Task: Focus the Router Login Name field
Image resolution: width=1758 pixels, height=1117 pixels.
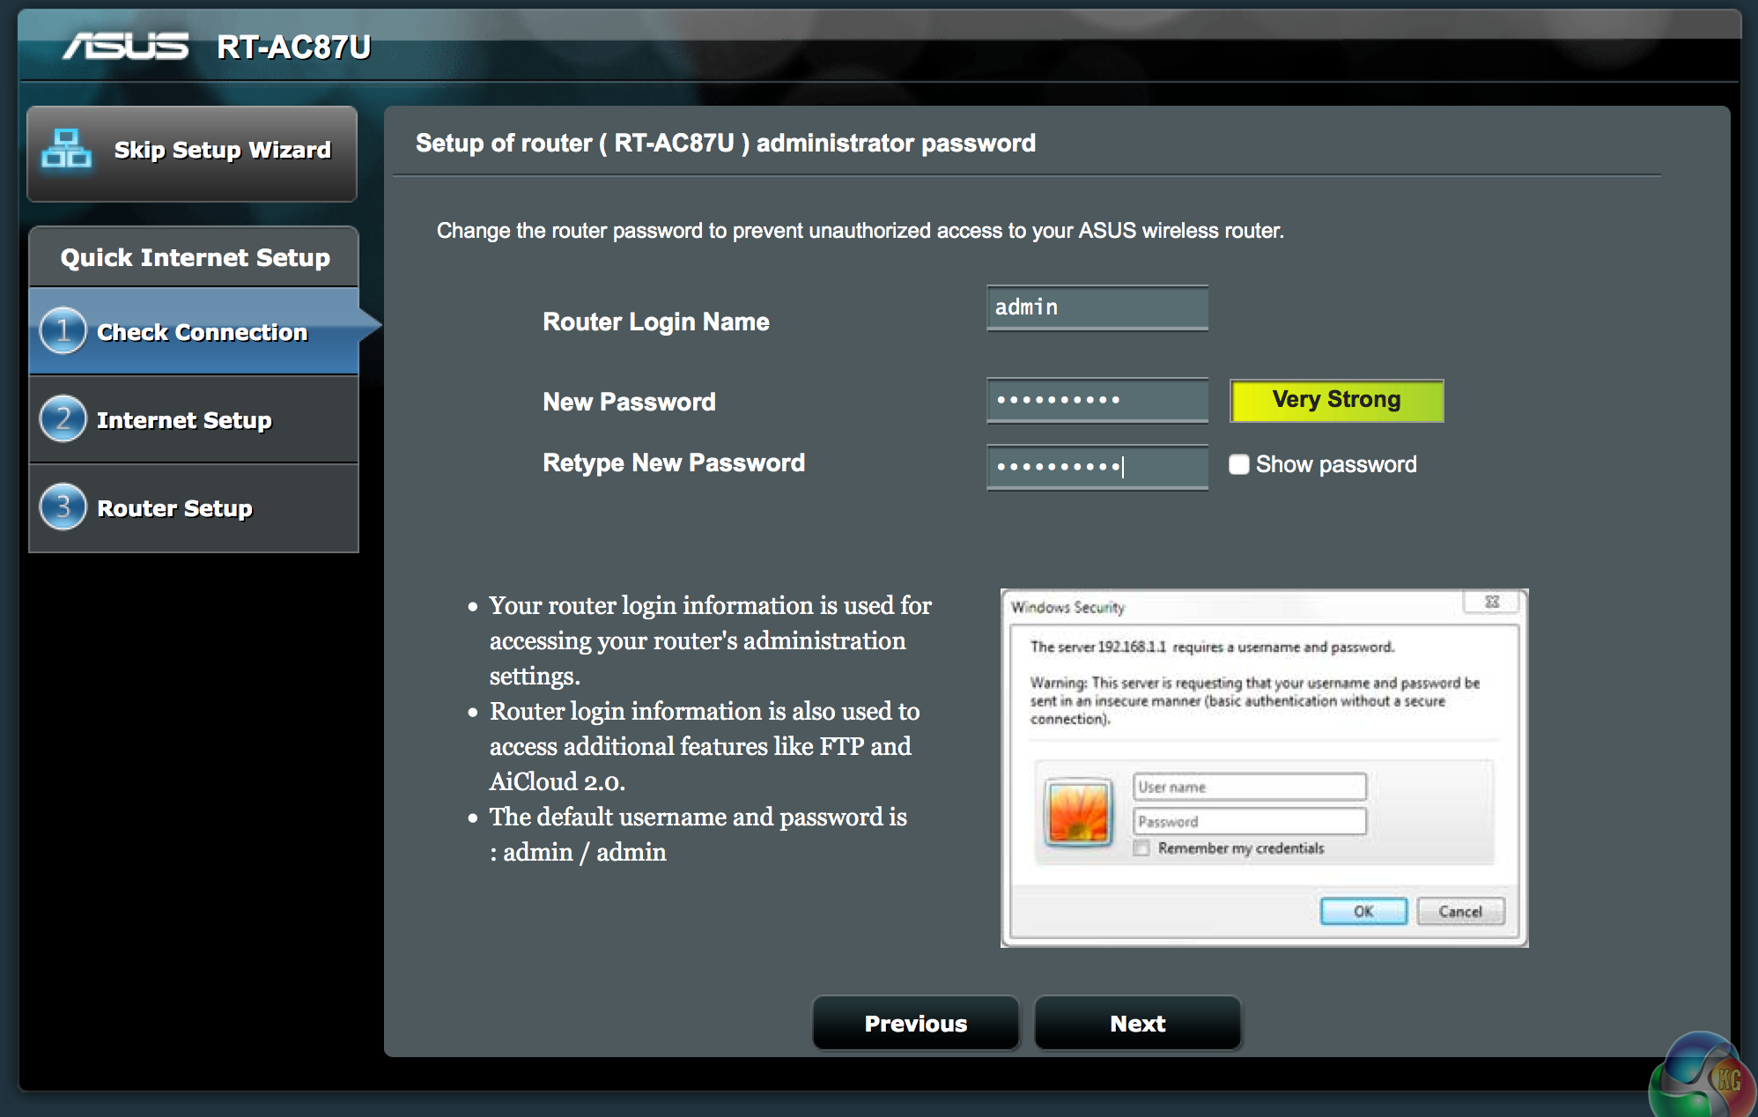Action: [1097, 307]
